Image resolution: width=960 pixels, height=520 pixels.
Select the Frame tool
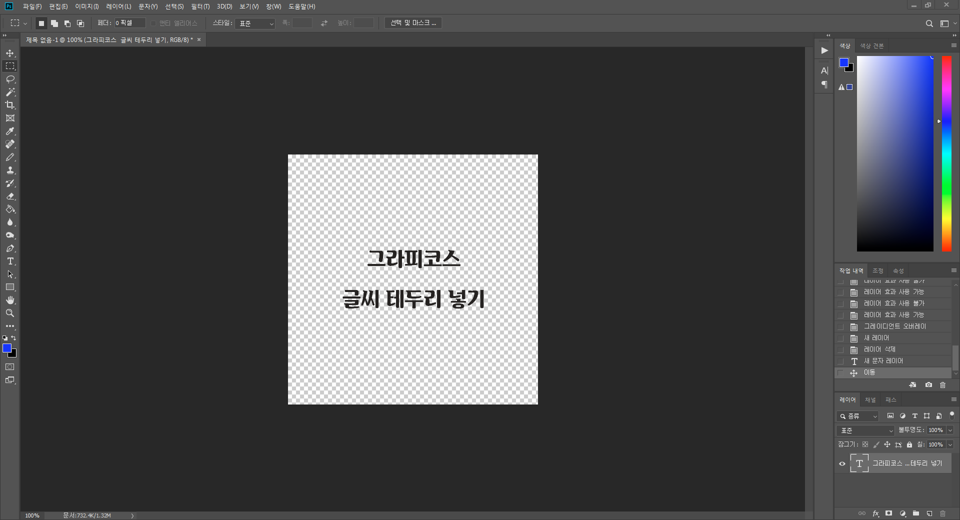point(10,118)
